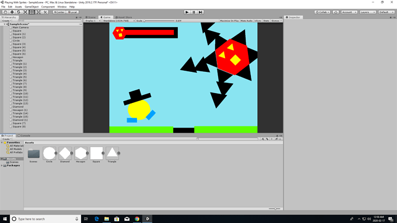397x223 pixels.
Task: Adjust the Project icon size slider
Action: click(x=274, y=209)
